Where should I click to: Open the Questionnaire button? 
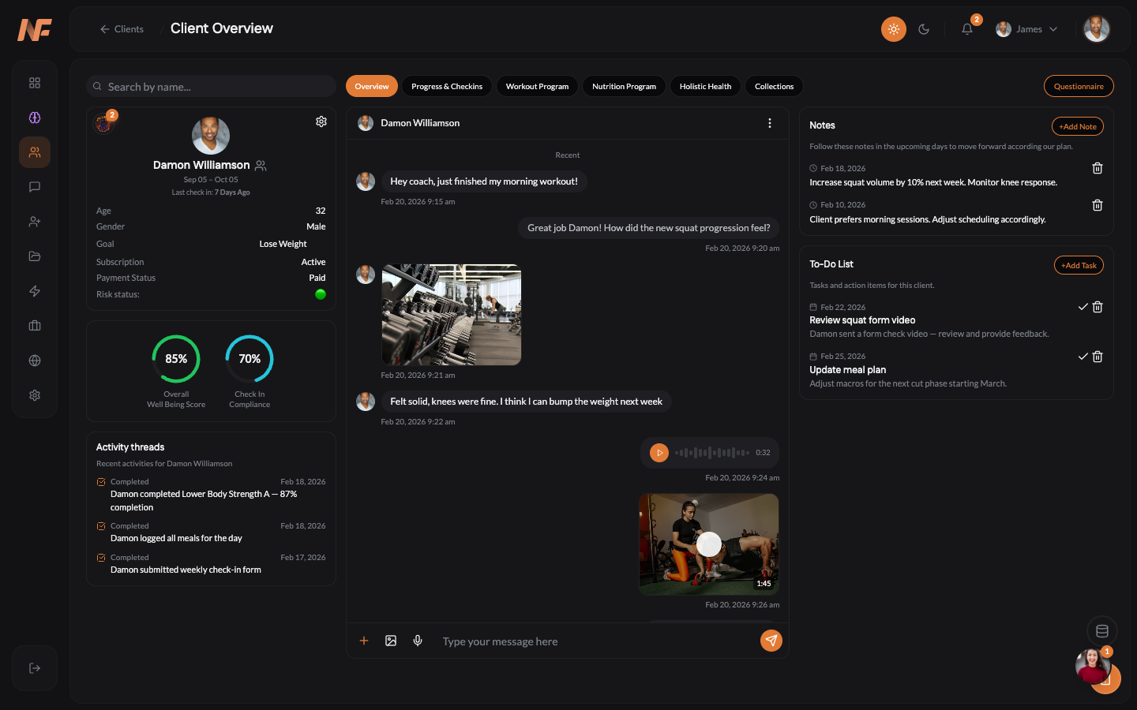(1079, 86)
